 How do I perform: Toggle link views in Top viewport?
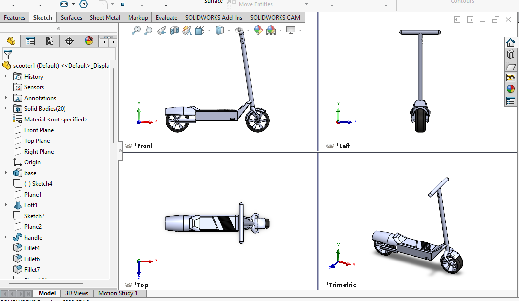[x=129, y=285]
